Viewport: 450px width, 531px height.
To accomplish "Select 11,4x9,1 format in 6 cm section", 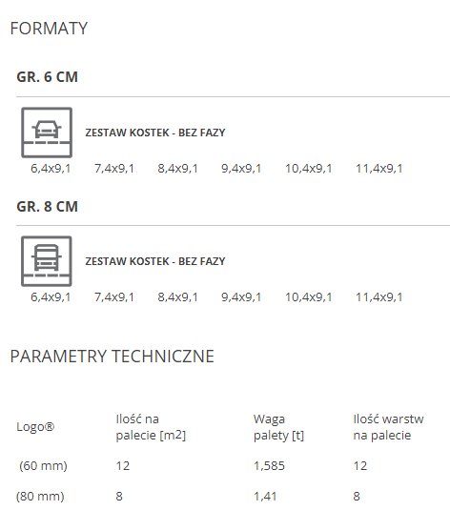I will 378,169.
